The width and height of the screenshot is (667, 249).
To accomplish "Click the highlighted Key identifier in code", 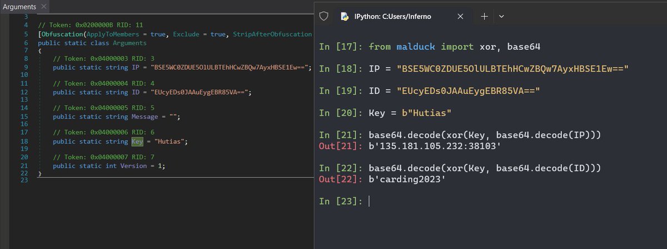I will [137, 141].
